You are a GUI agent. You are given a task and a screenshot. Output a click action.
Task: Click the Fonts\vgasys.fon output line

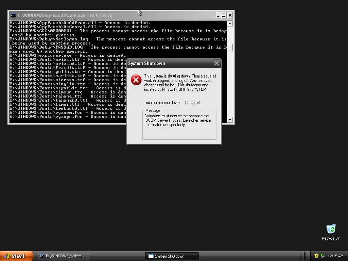click(x=68, y=117)
